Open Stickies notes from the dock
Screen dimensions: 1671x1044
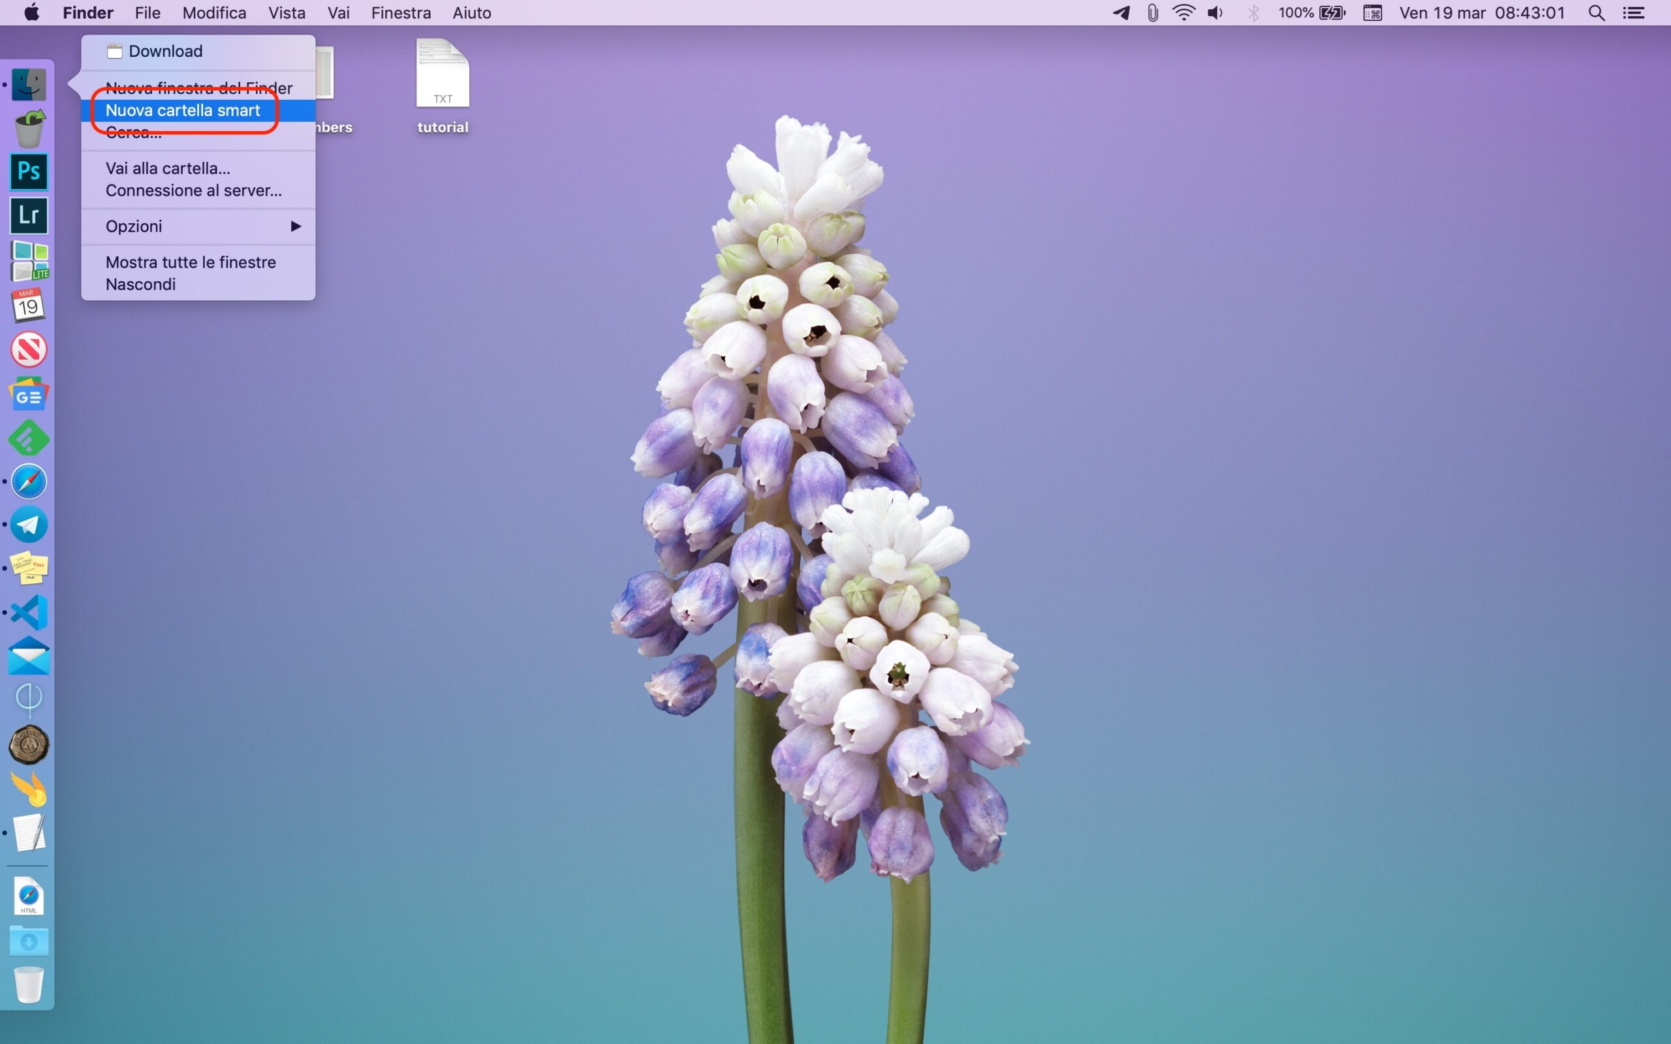(x=29, y=569)
